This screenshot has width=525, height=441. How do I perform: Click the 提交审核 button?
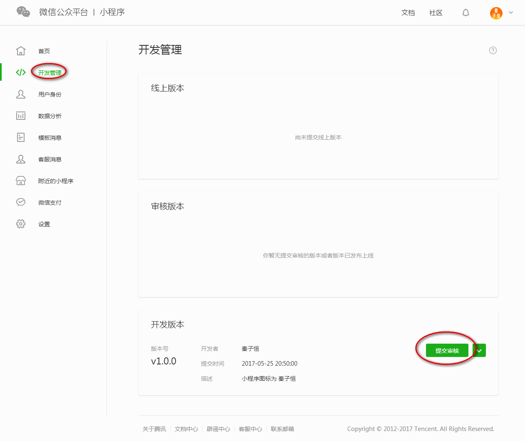click(x=447, y=350)
